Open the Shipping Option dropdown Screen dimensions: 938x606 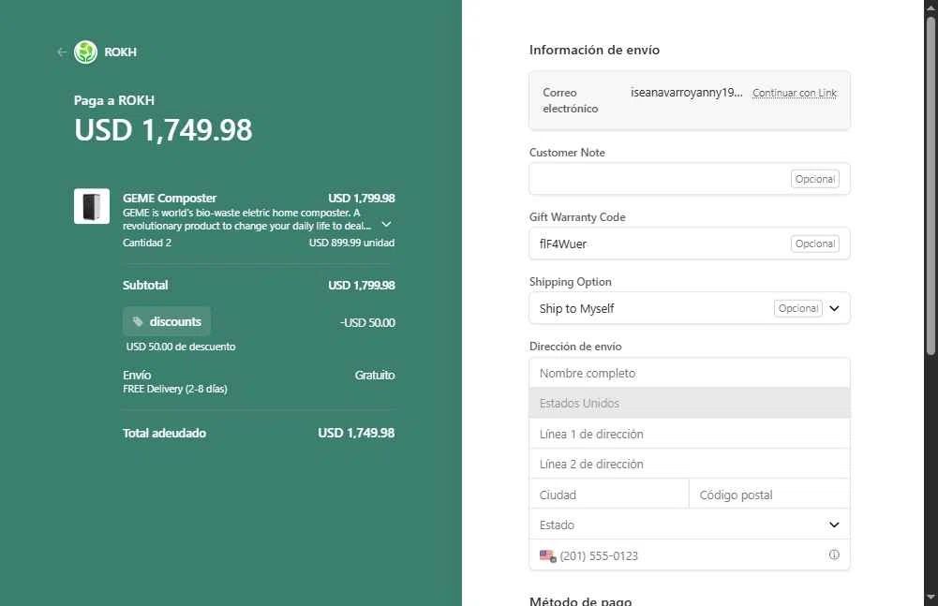(x=689, y=308)
